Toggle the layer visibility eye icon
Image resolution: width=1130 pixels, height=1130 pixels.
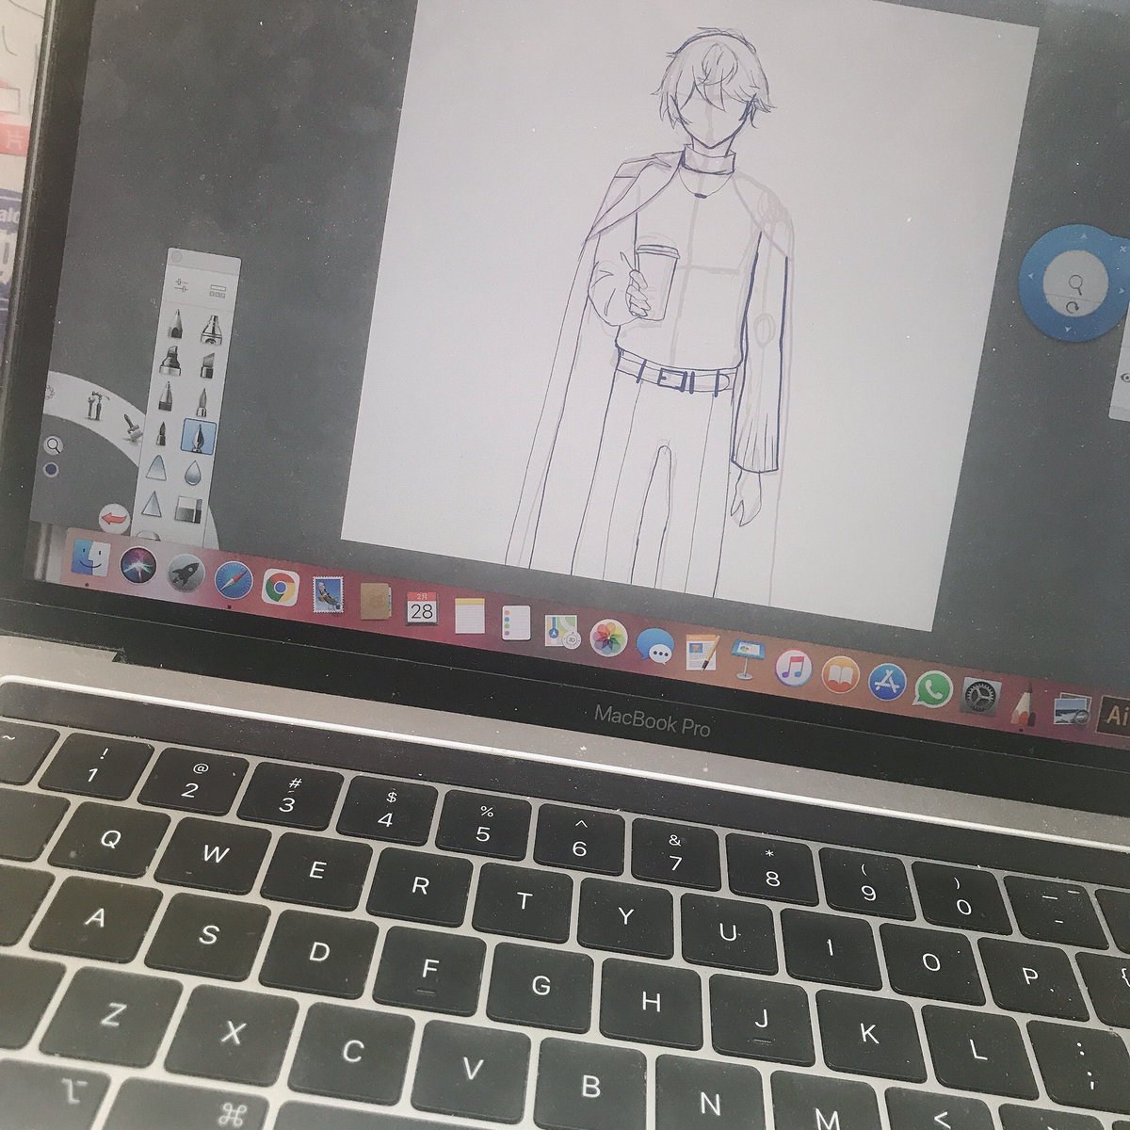1123,376
